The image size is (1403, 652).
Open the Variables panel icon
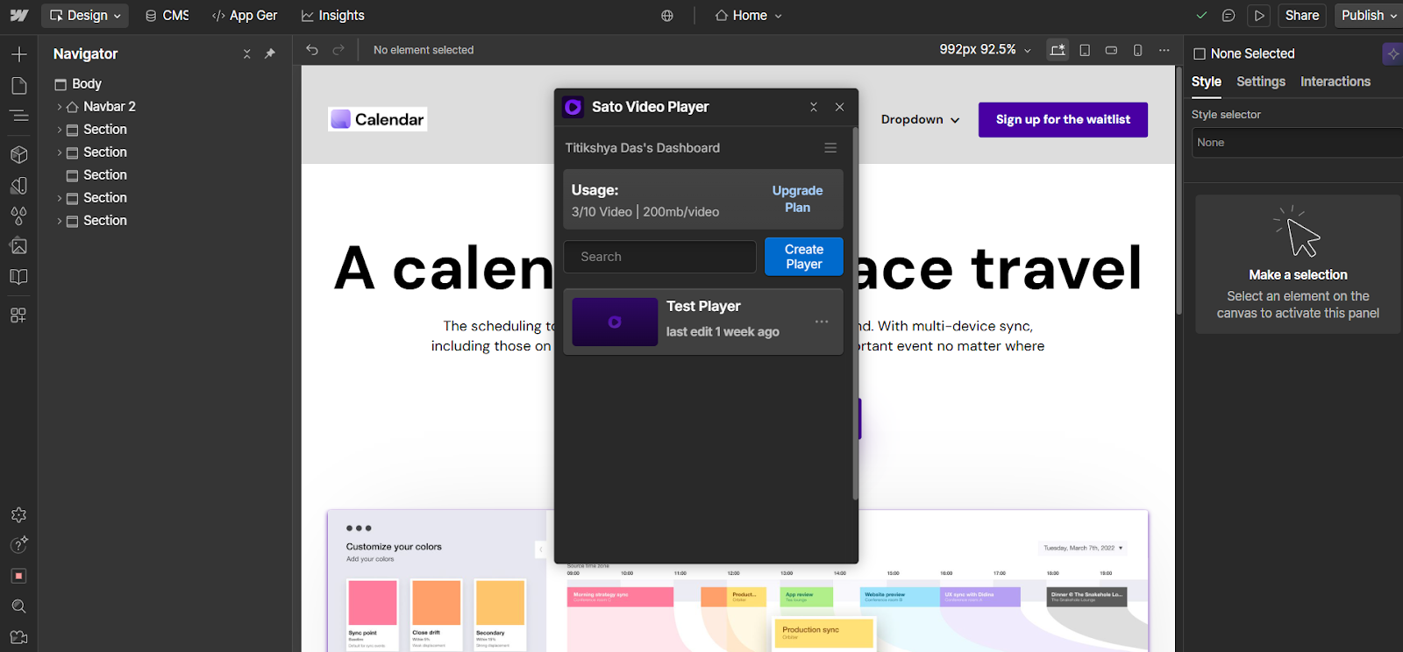coord(18,186)
